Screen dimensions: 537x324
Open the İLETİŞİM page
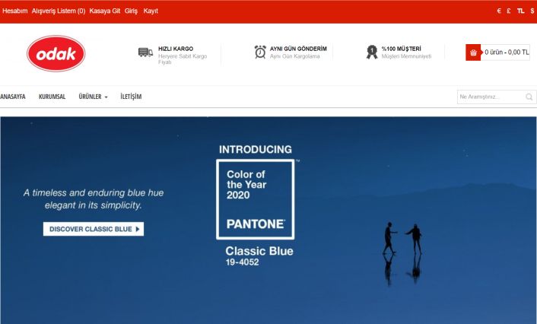click(x=131, y=97)
